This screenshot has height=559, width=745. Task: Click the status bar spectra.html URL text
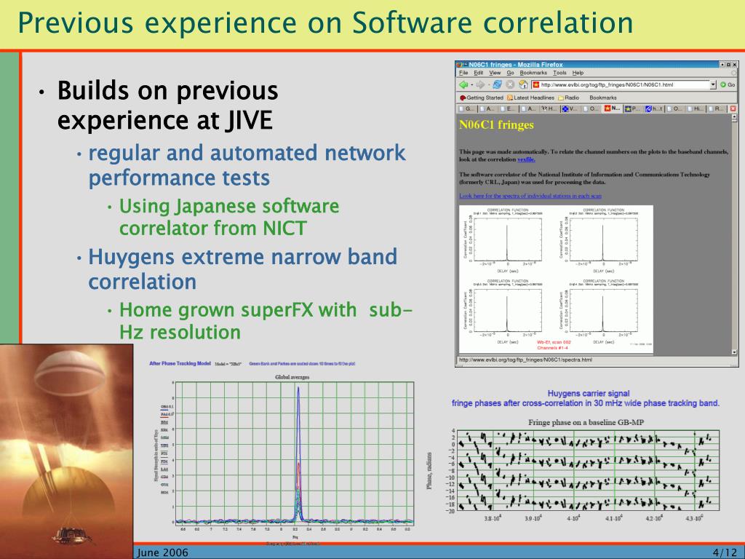pyautogui.click(x=525, y=360)
